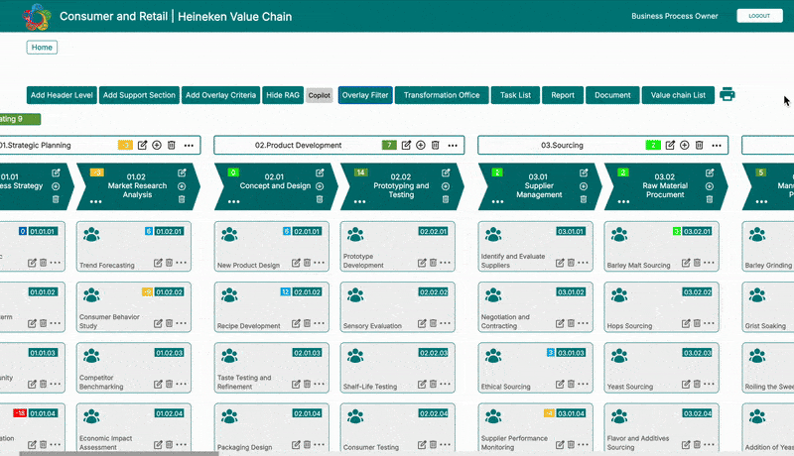
Task: Delete the Trend Forecasting card
Action: coord(169,263)
